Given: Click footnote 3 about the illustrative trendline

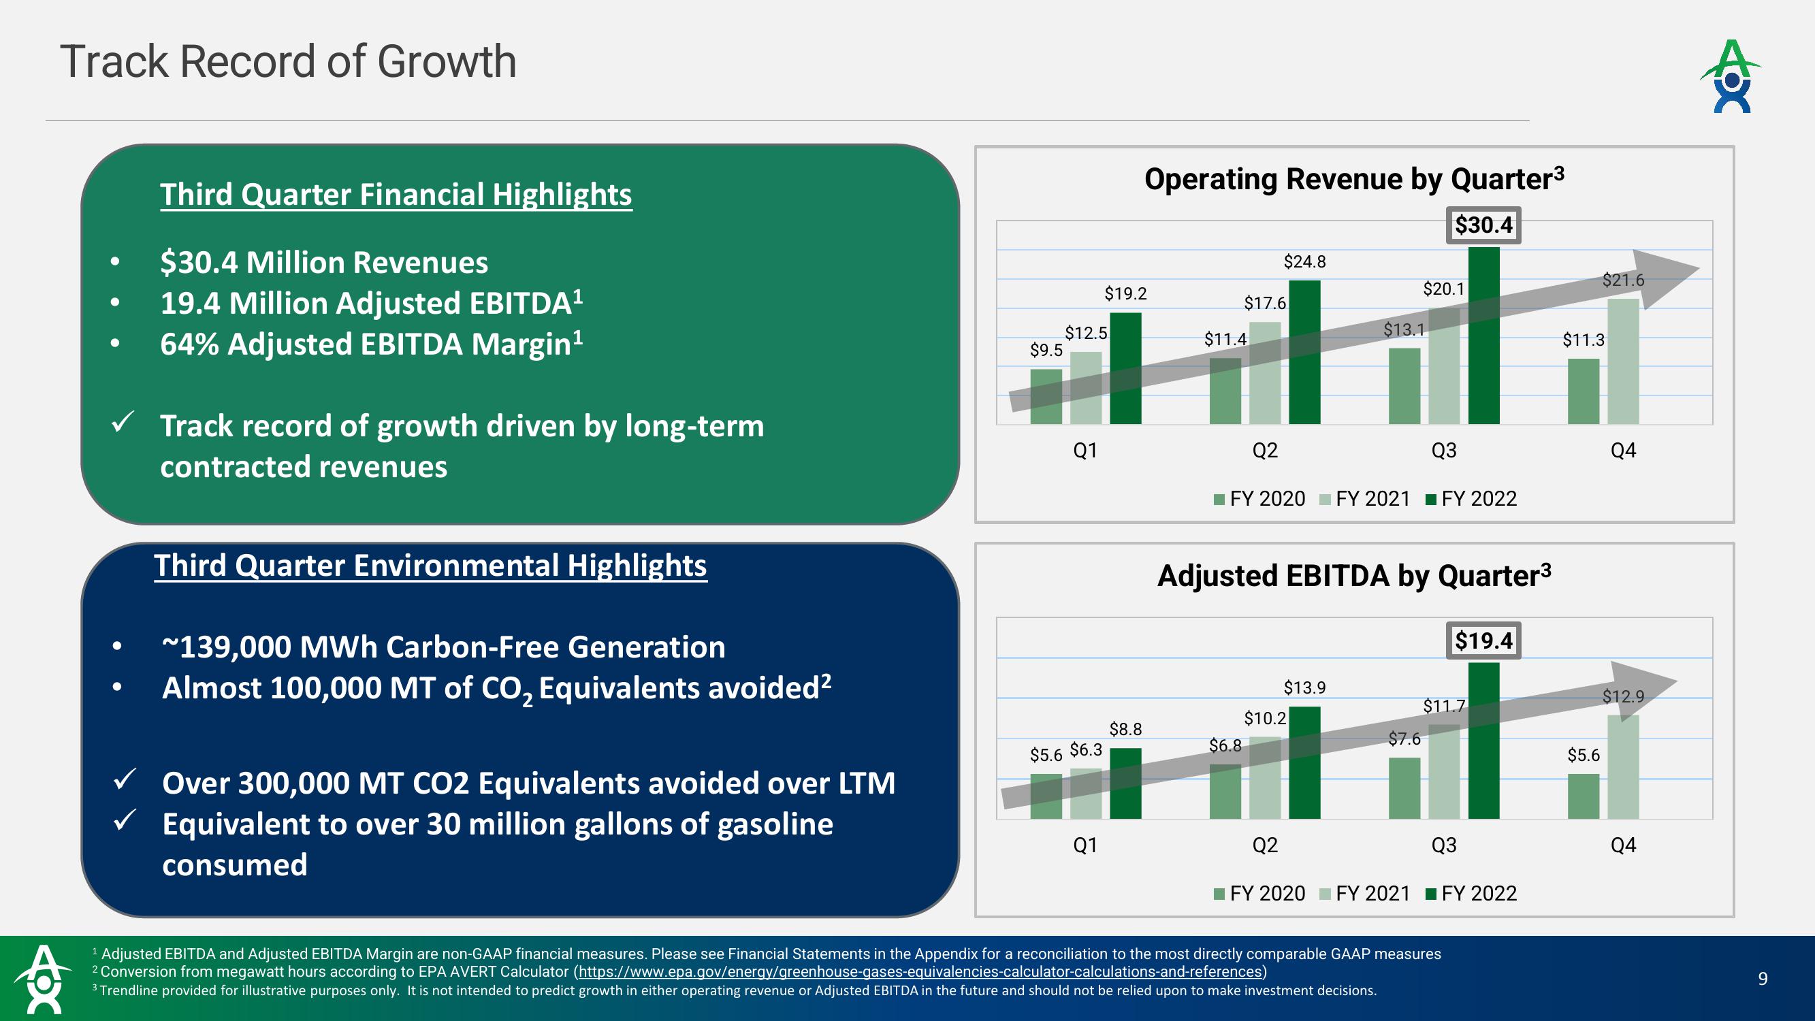Looking at the screenshot, I should (734, 990).
